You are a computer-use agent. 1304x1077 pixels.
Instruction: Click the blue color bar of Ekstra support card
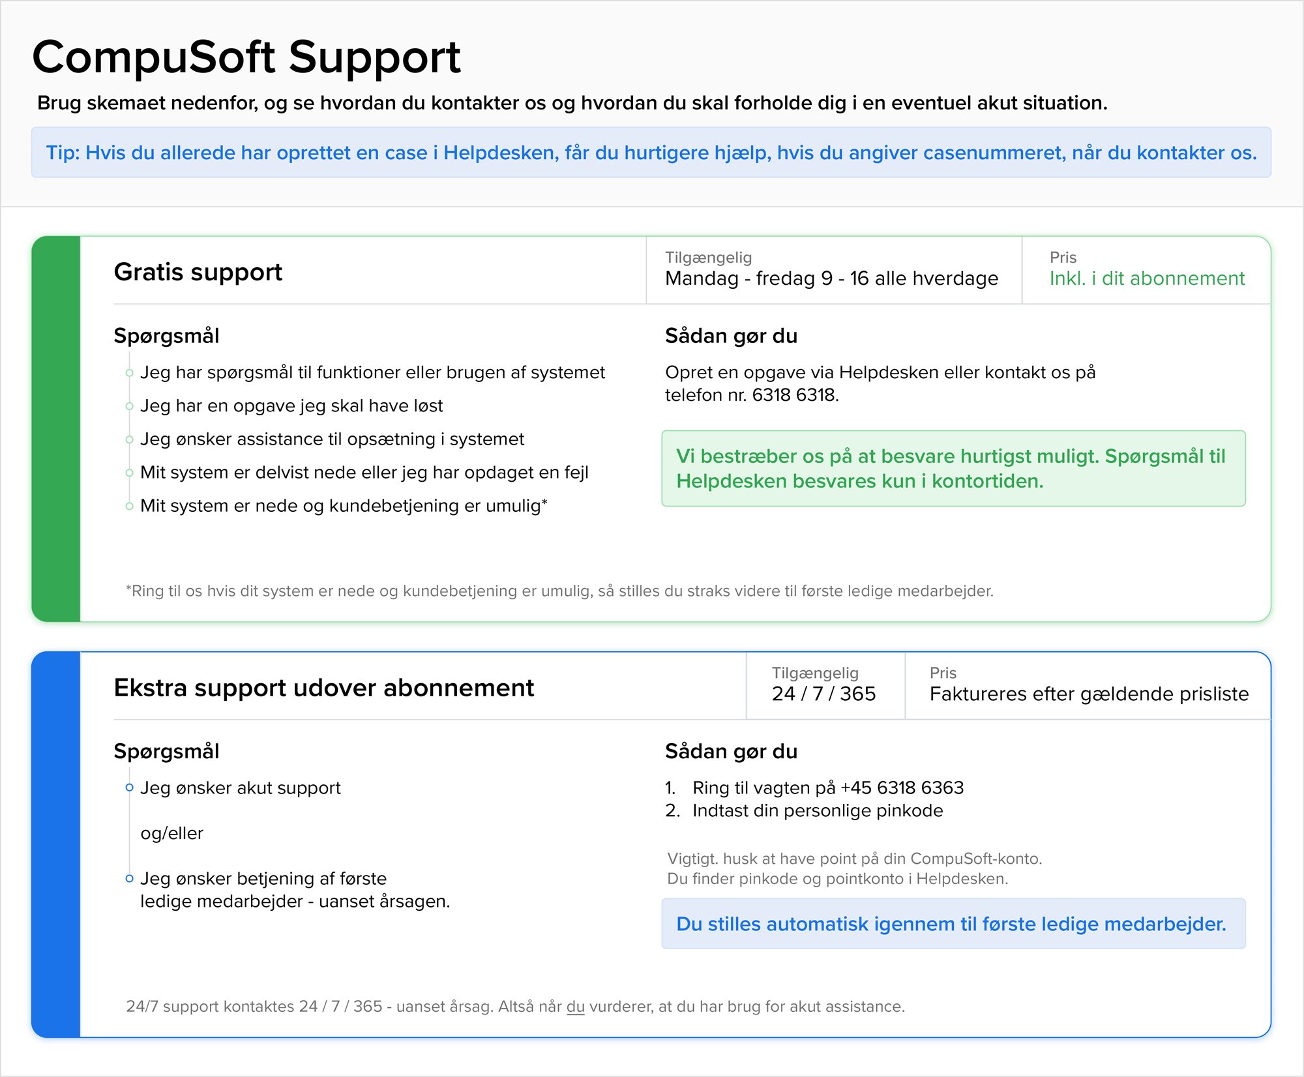[56, 844]
